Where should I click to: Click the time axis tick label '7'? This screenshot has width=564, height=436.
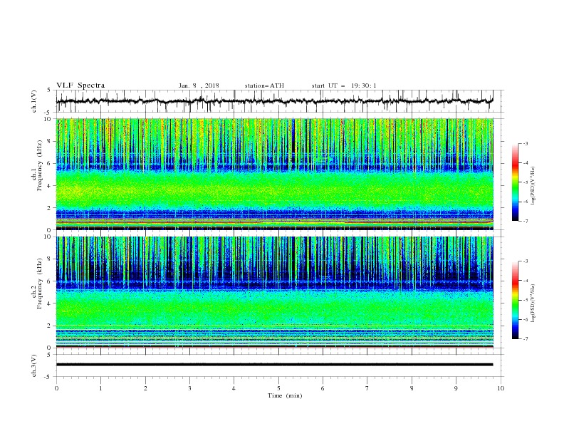(367, 388)
